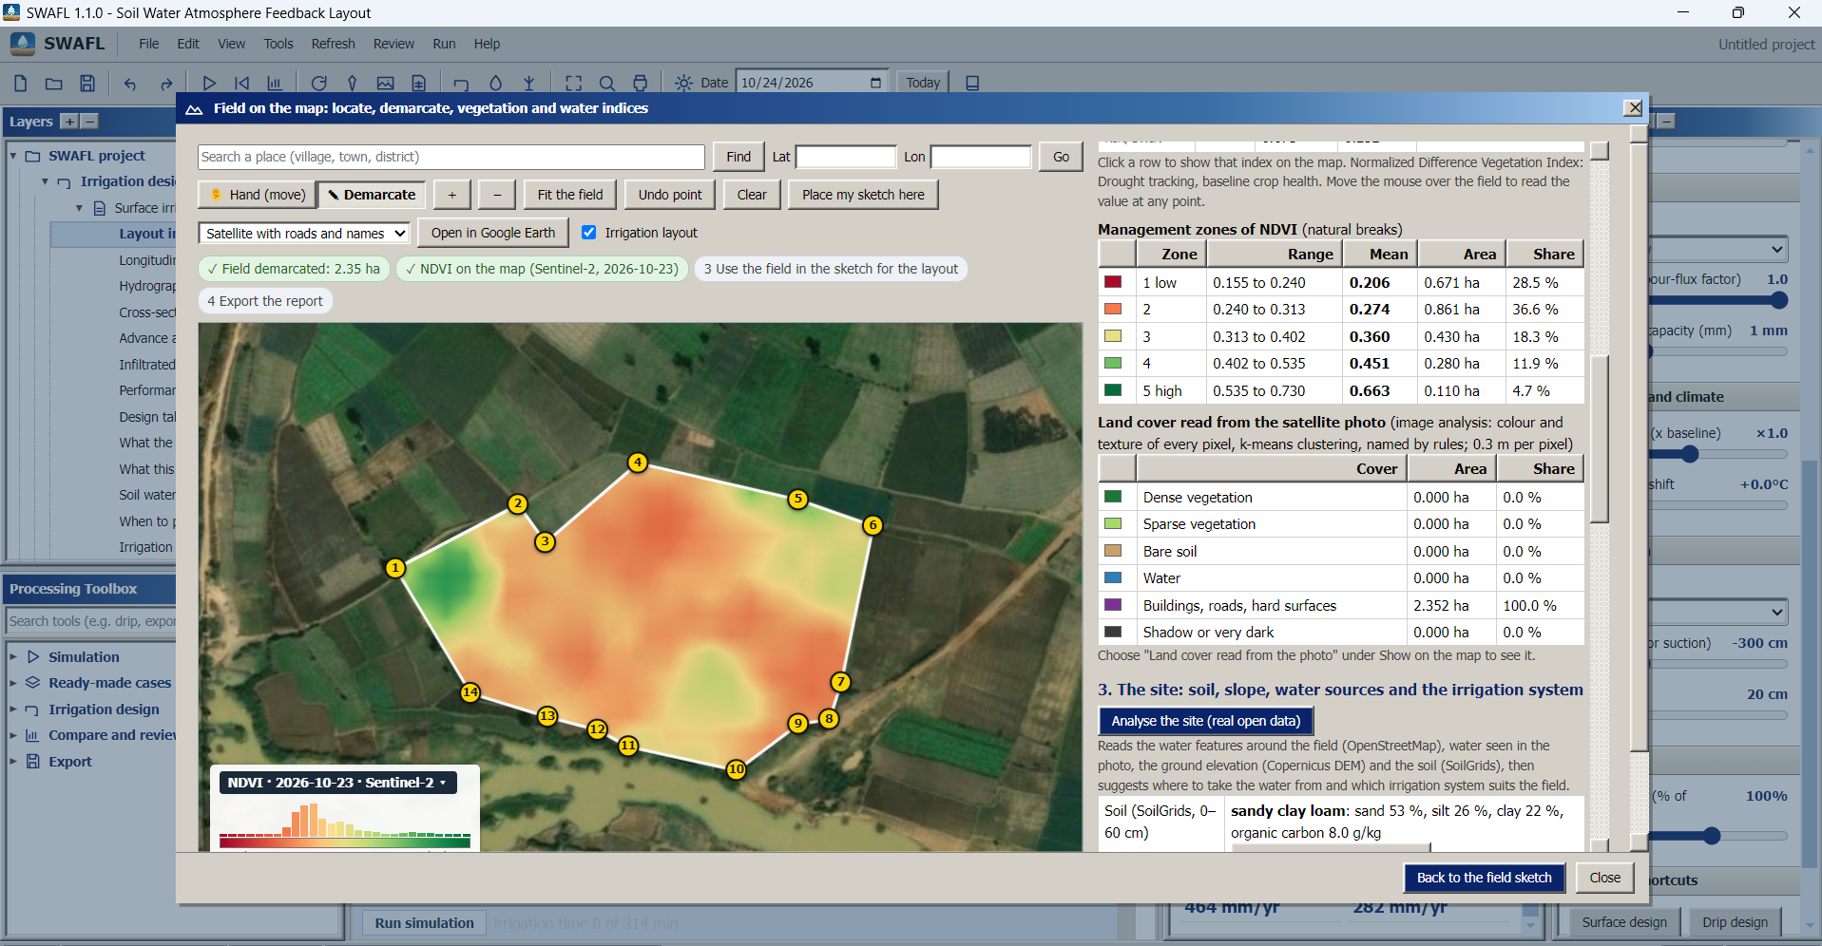The height and width of the screenshot is (946, 1822).
Task: Click the Redo arrow icon
Action: coord(165,83)
